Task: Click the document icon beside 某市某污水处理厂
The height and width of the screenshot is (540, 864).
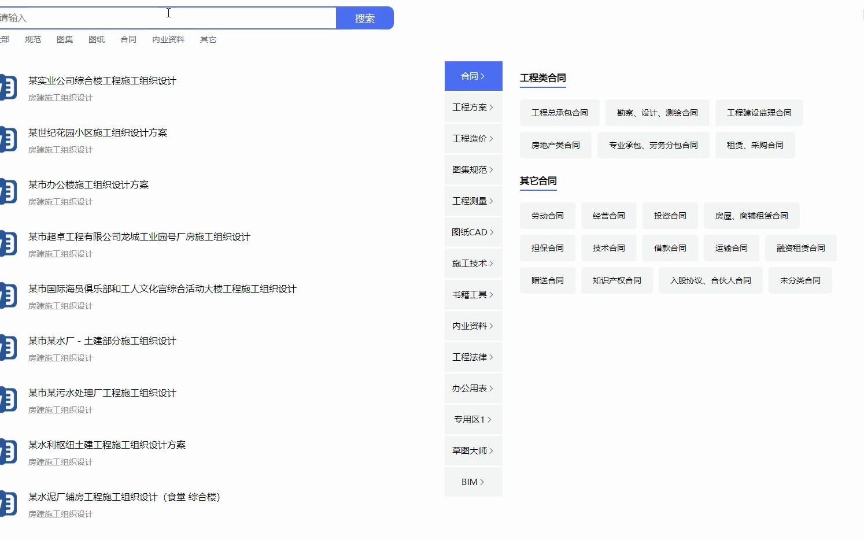Action: pyautogui.click(x=8, y=400)
